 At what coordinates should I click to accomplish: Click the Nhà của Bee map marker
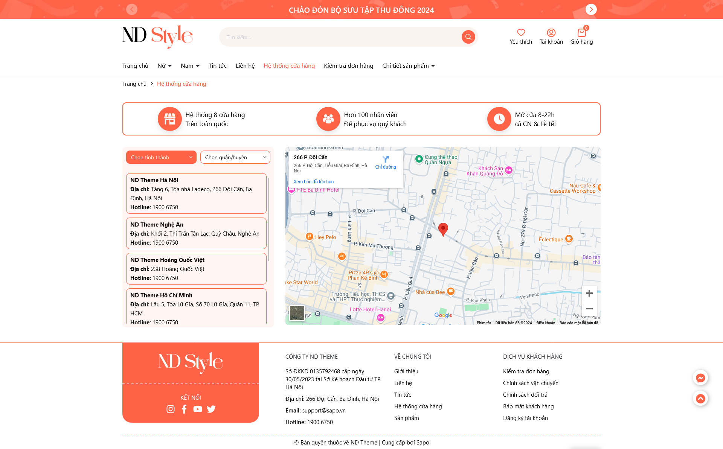click(451, 291)
